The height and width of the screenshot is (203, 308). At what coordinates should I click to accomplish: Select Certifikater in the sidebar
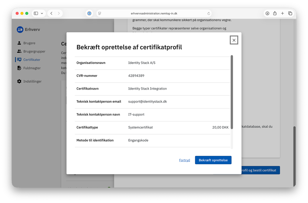pos(32,60)
